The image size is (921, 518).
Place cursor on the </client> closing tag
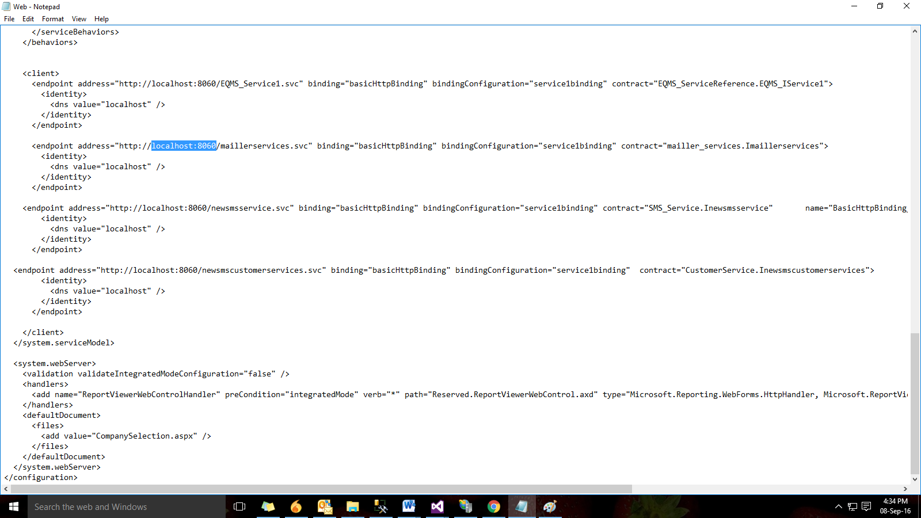pyautogui.click(x=43, y=333)
